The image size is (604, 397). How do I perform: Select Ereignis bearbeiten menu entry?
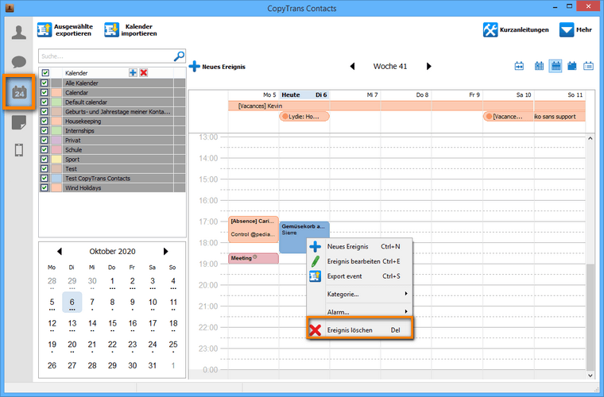(359, 261)
